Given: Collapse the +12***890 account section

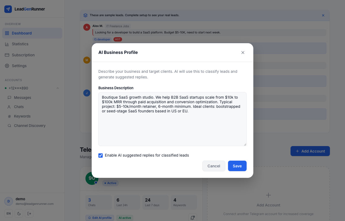Looking at the screenshot, I should point(58,88).
